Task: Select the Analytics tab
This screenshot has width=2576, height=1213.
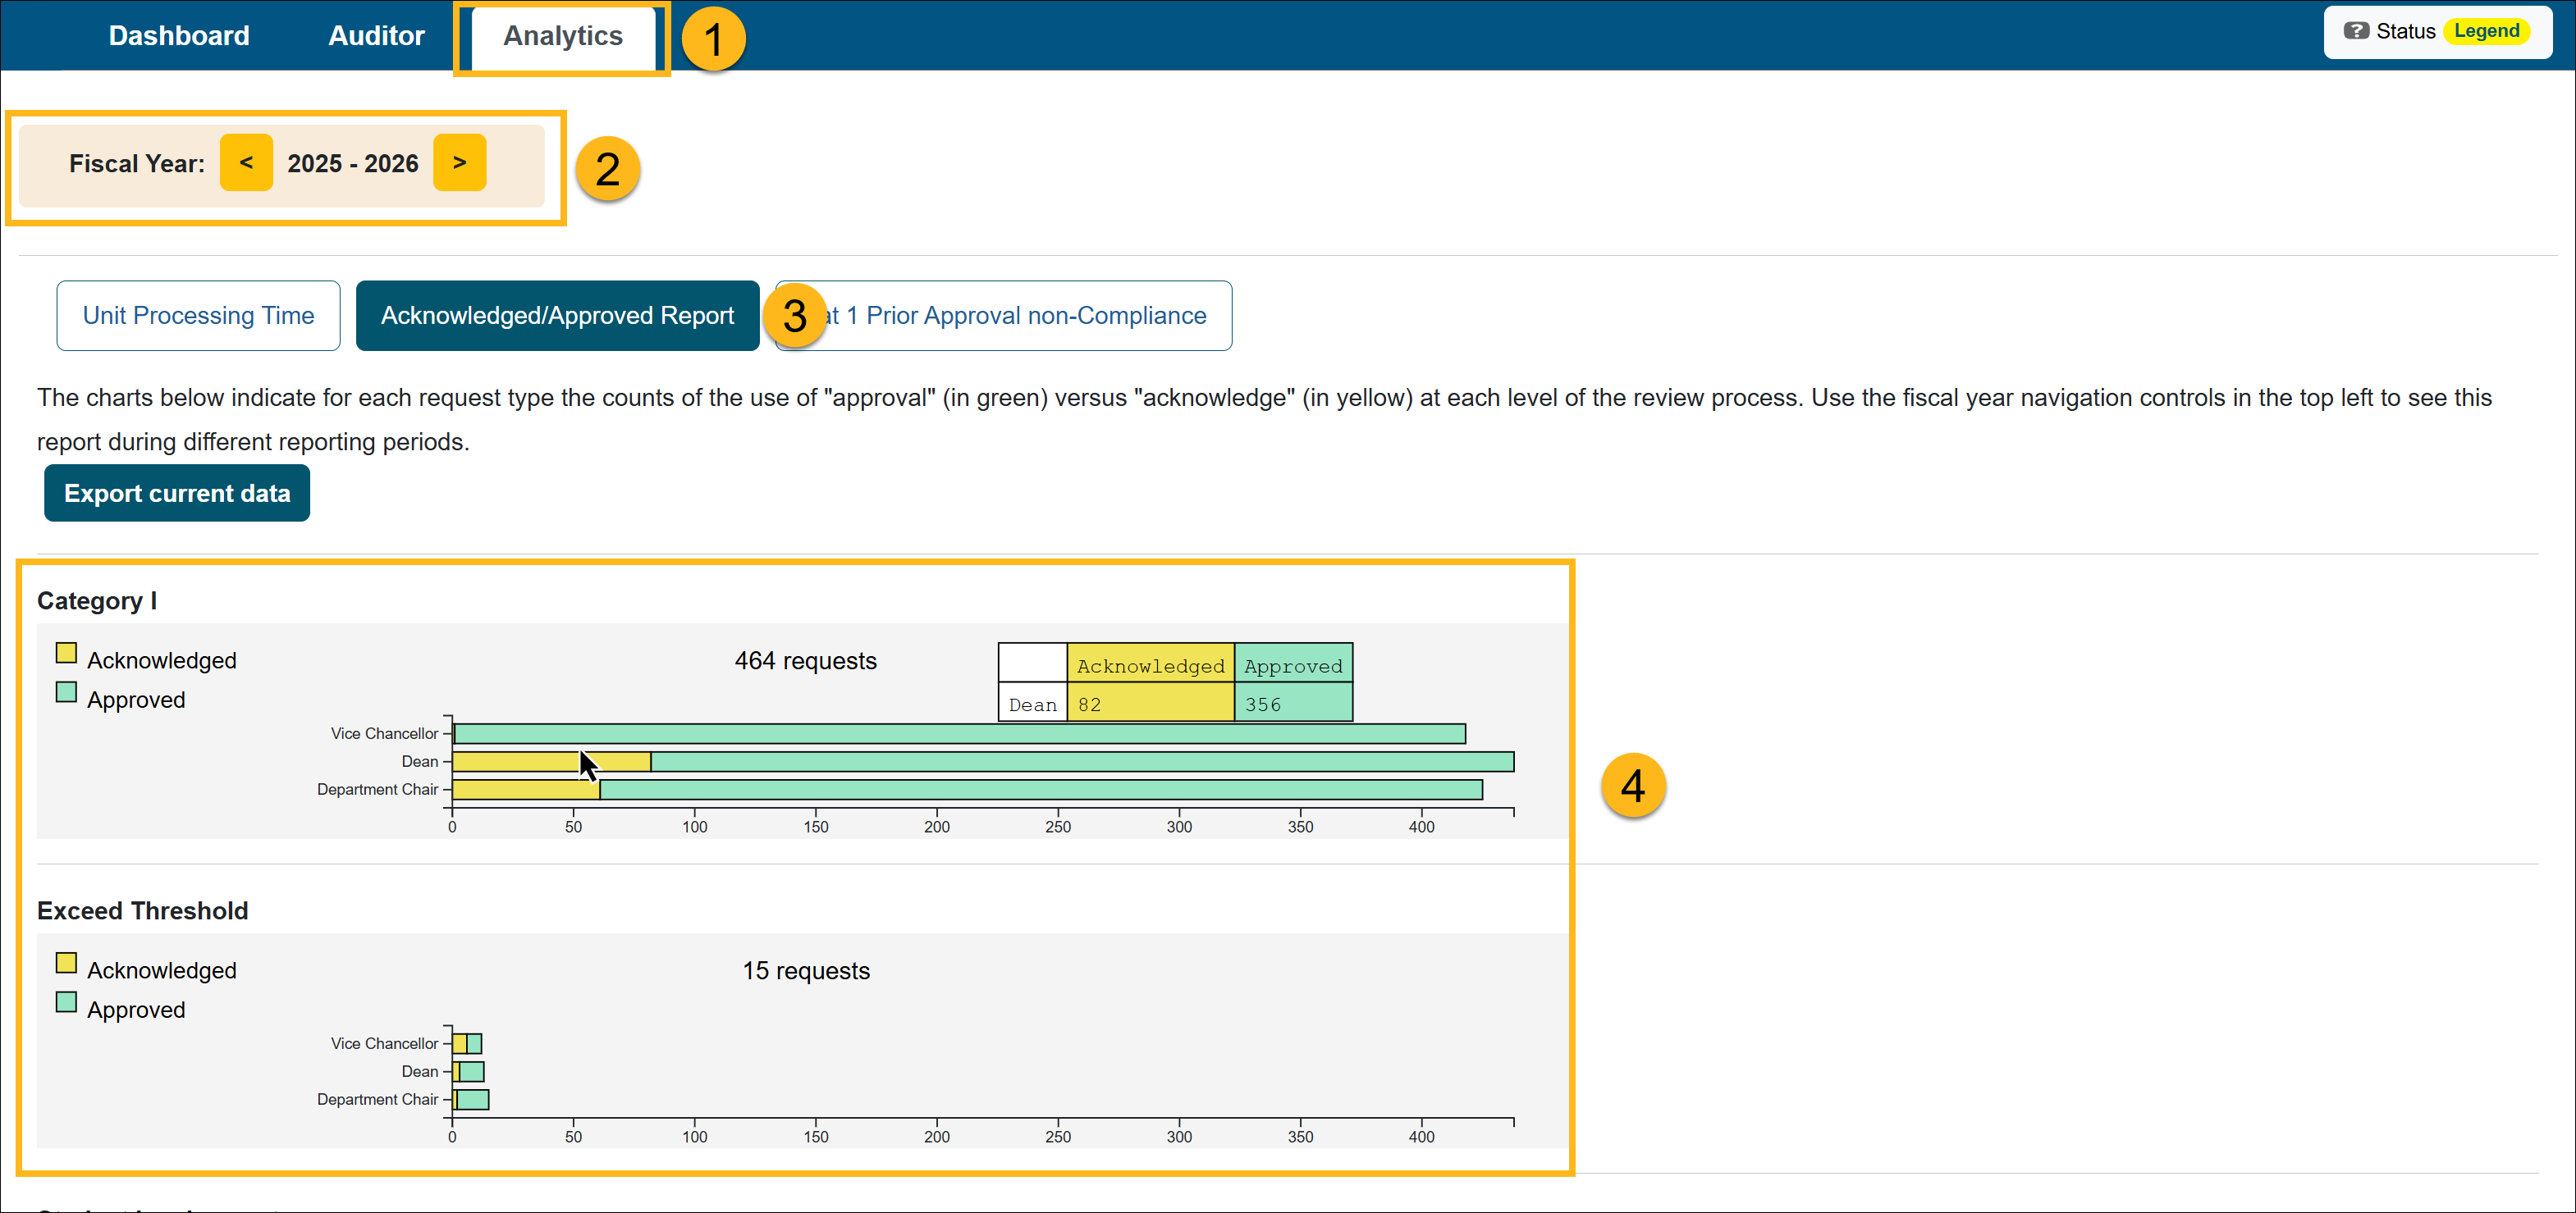Action: 562,36
